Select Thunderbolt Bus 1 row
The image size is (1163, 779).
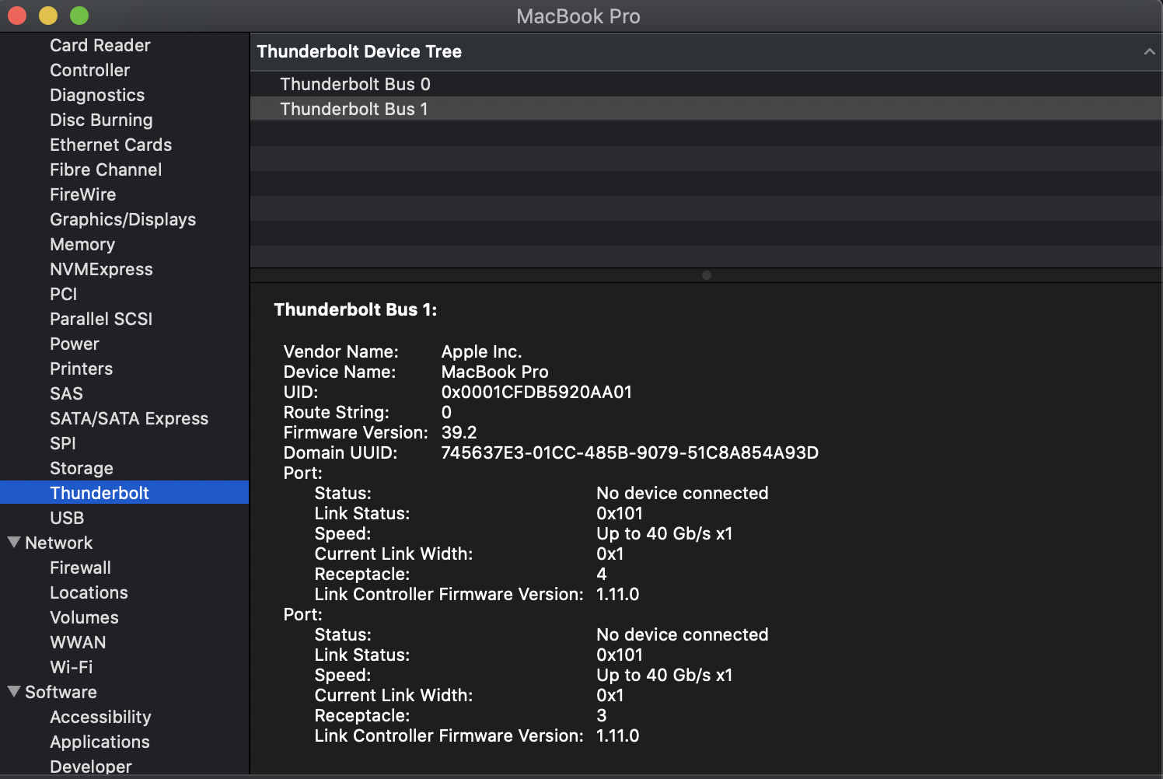(x=706, y=109)
